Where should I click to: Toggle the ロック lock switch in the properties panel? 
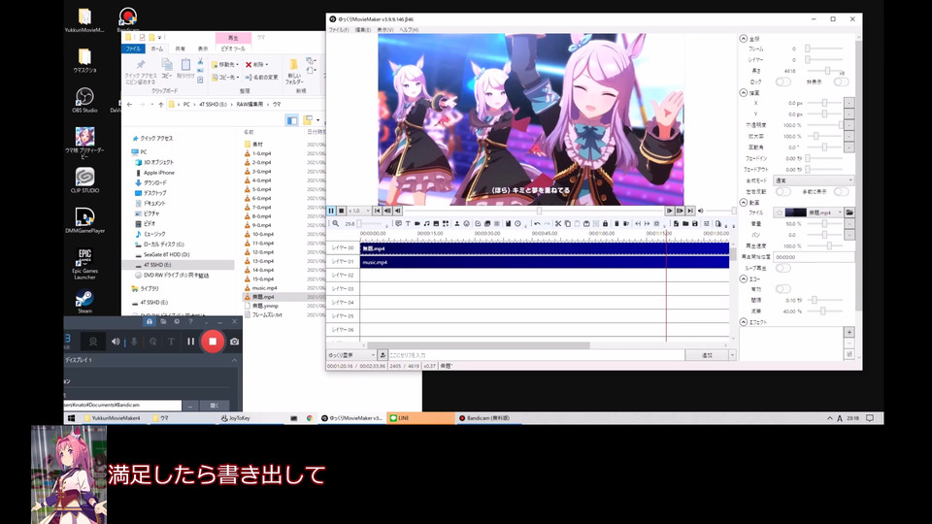(x=782, y=82)
